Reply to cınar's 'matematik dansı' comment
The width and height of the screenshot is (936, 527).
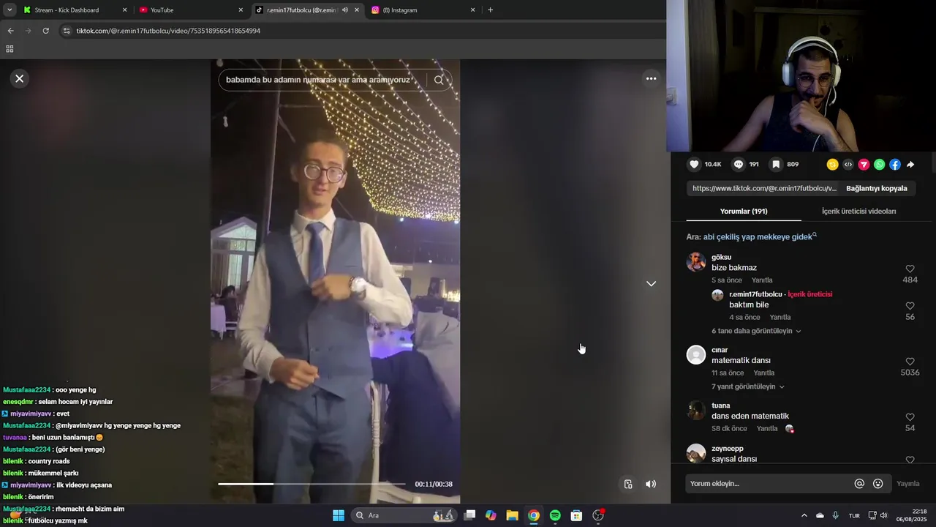pyautogui.click(x=764, y=373)
